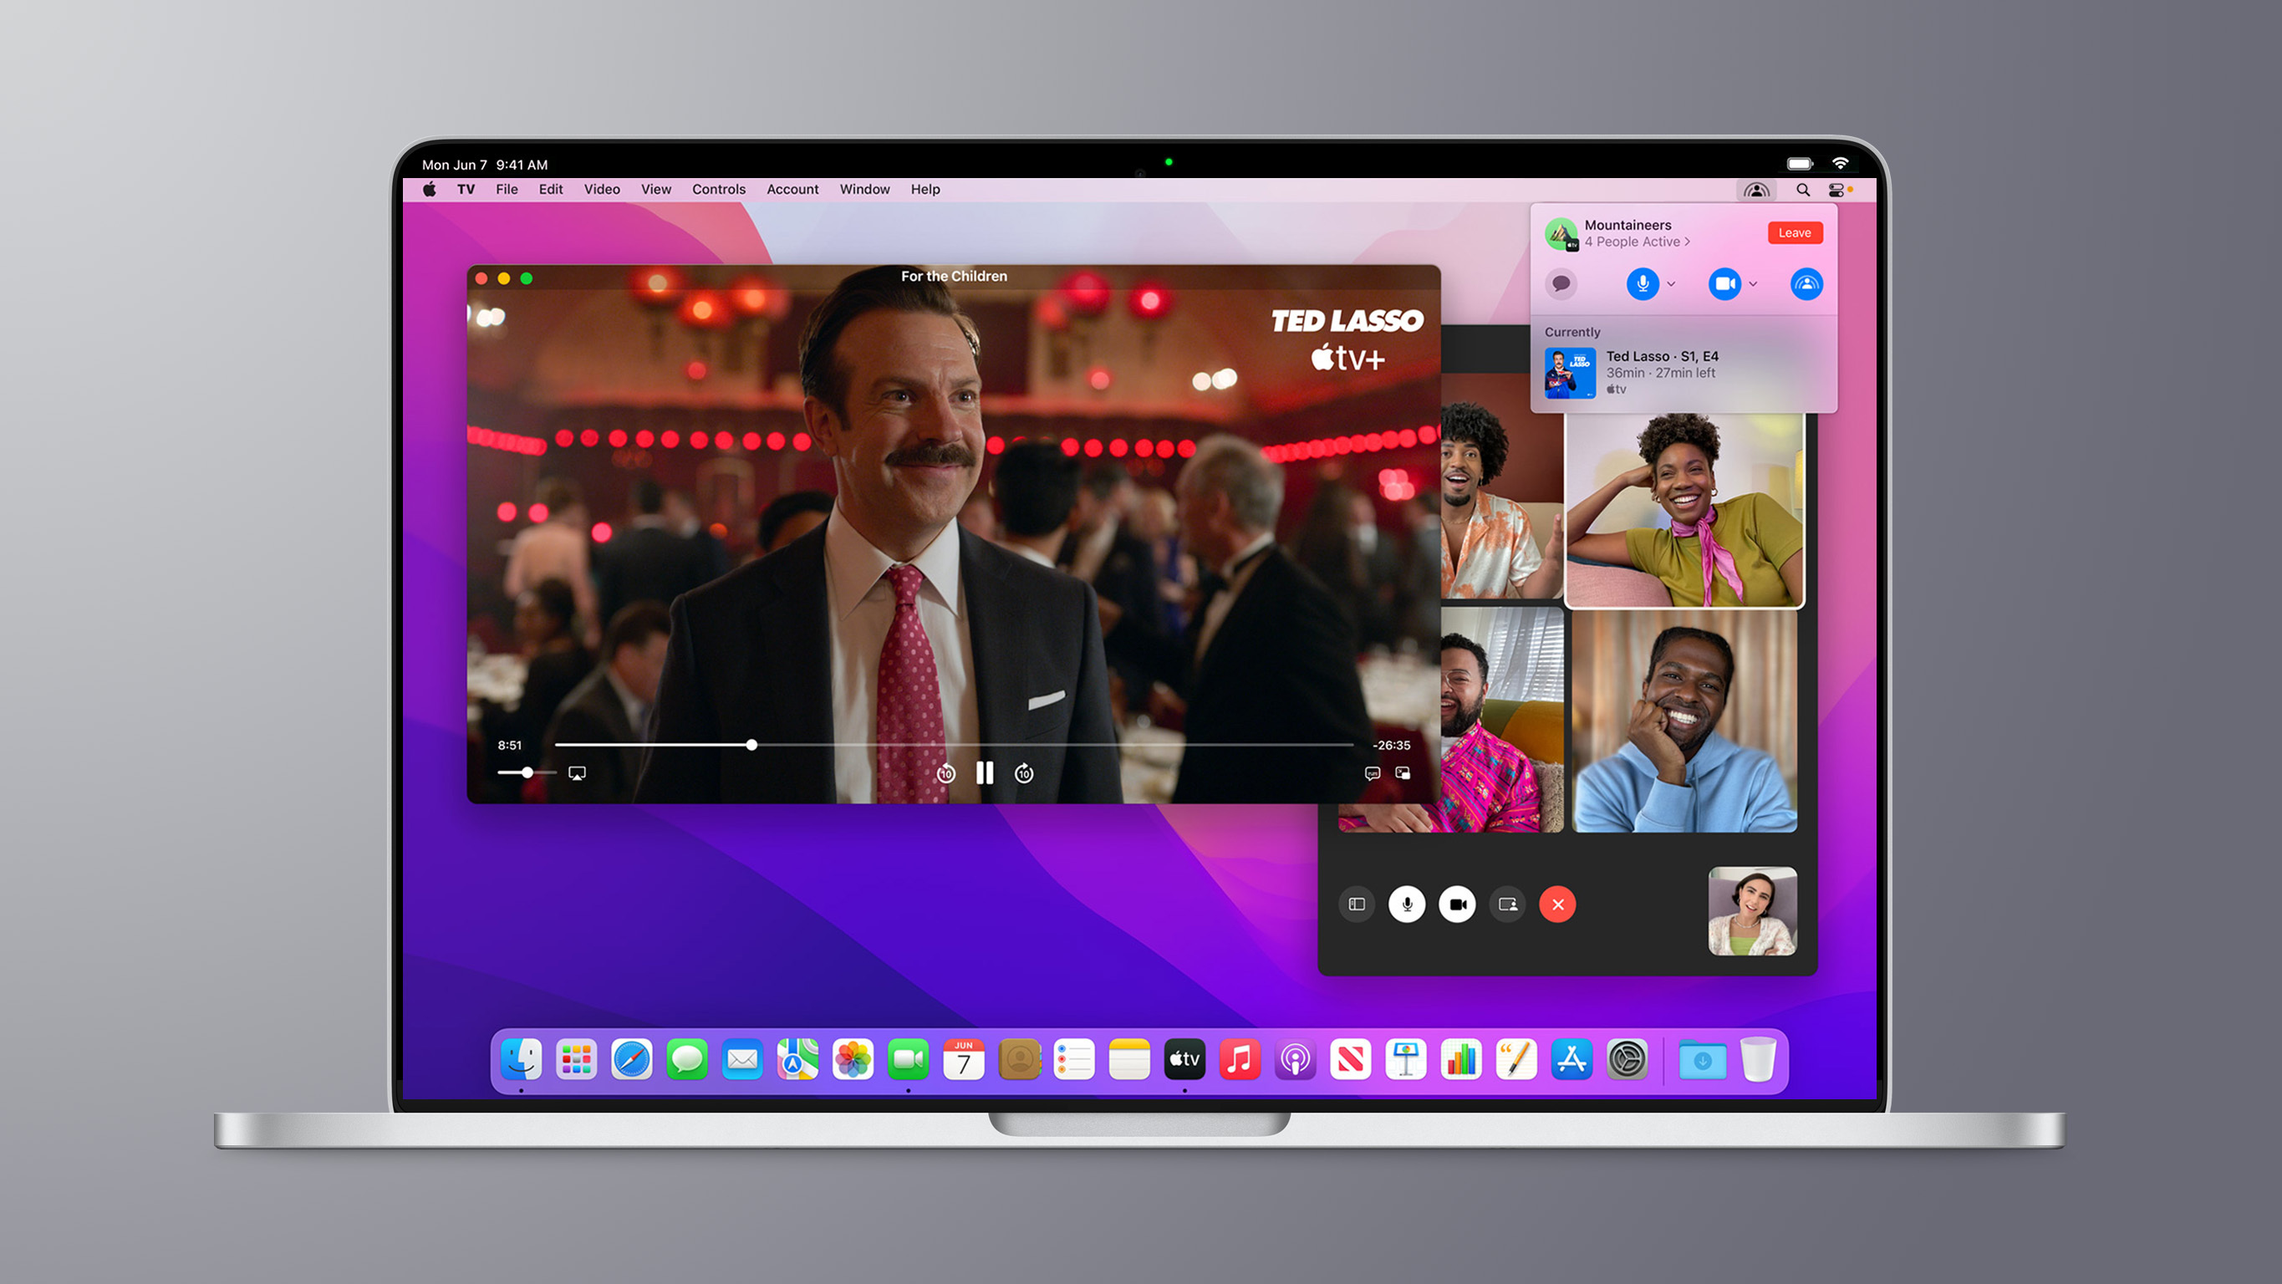
Task: Open Messages from the Dock
Action: [x=687, y=1059]
